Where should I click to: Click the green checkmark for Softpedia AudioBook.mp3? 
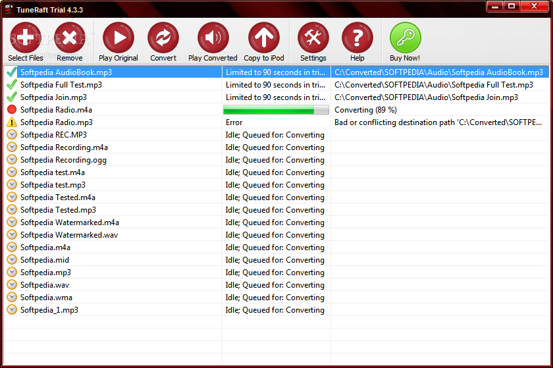(12, 72)
